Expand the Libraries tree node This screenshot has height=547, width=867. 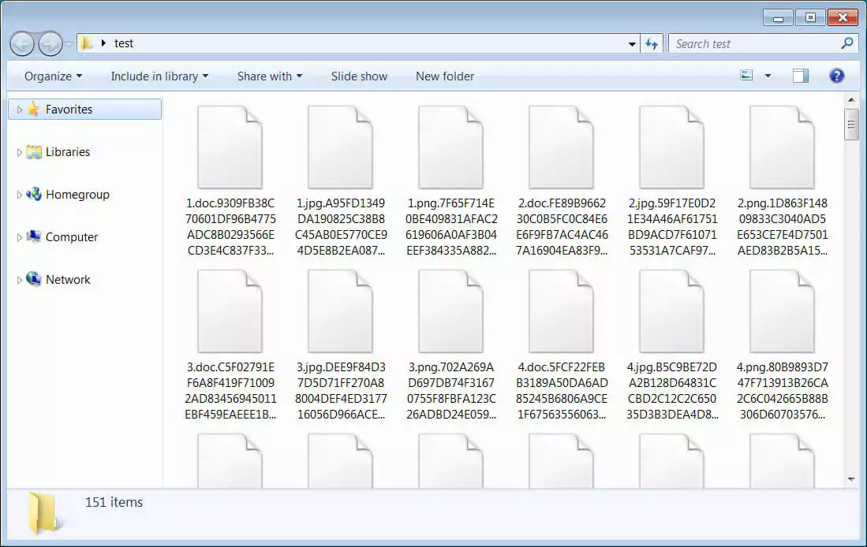pos(20,152)
